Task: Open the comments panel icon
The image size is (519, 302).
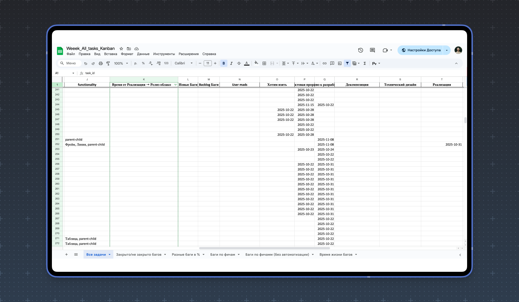Action: click(372, 50)
